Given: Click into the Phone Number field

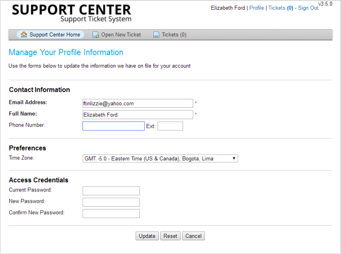Looking at the screenshot, I should click(x=114, y=126).
